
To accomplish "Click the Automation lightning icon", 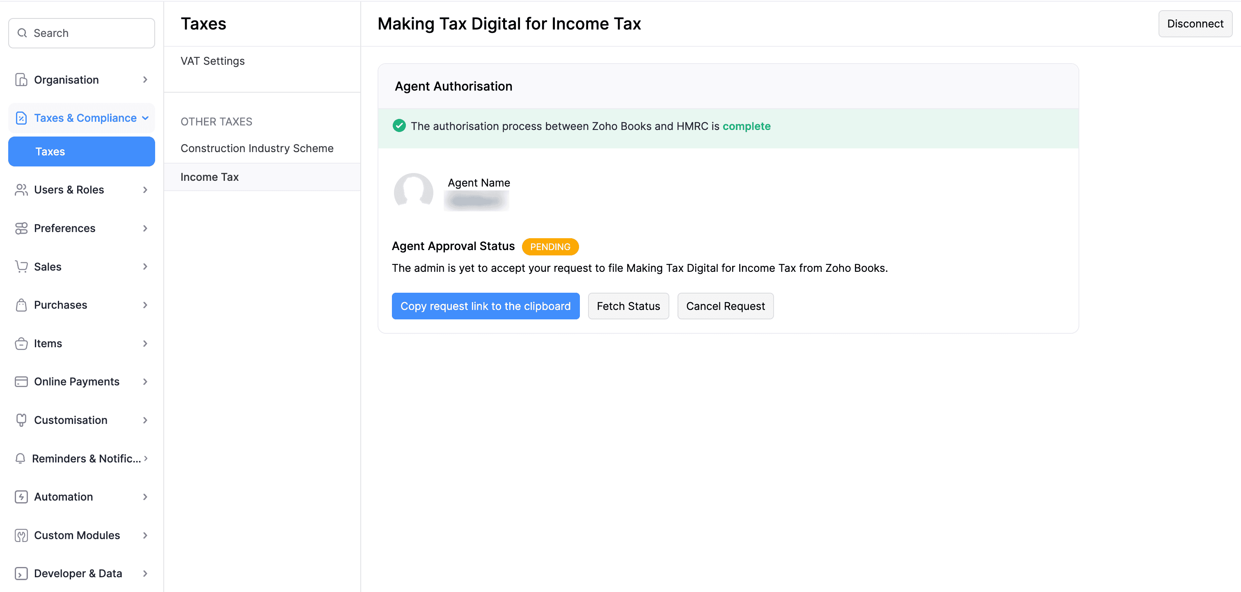I will [x=21, y=497].
